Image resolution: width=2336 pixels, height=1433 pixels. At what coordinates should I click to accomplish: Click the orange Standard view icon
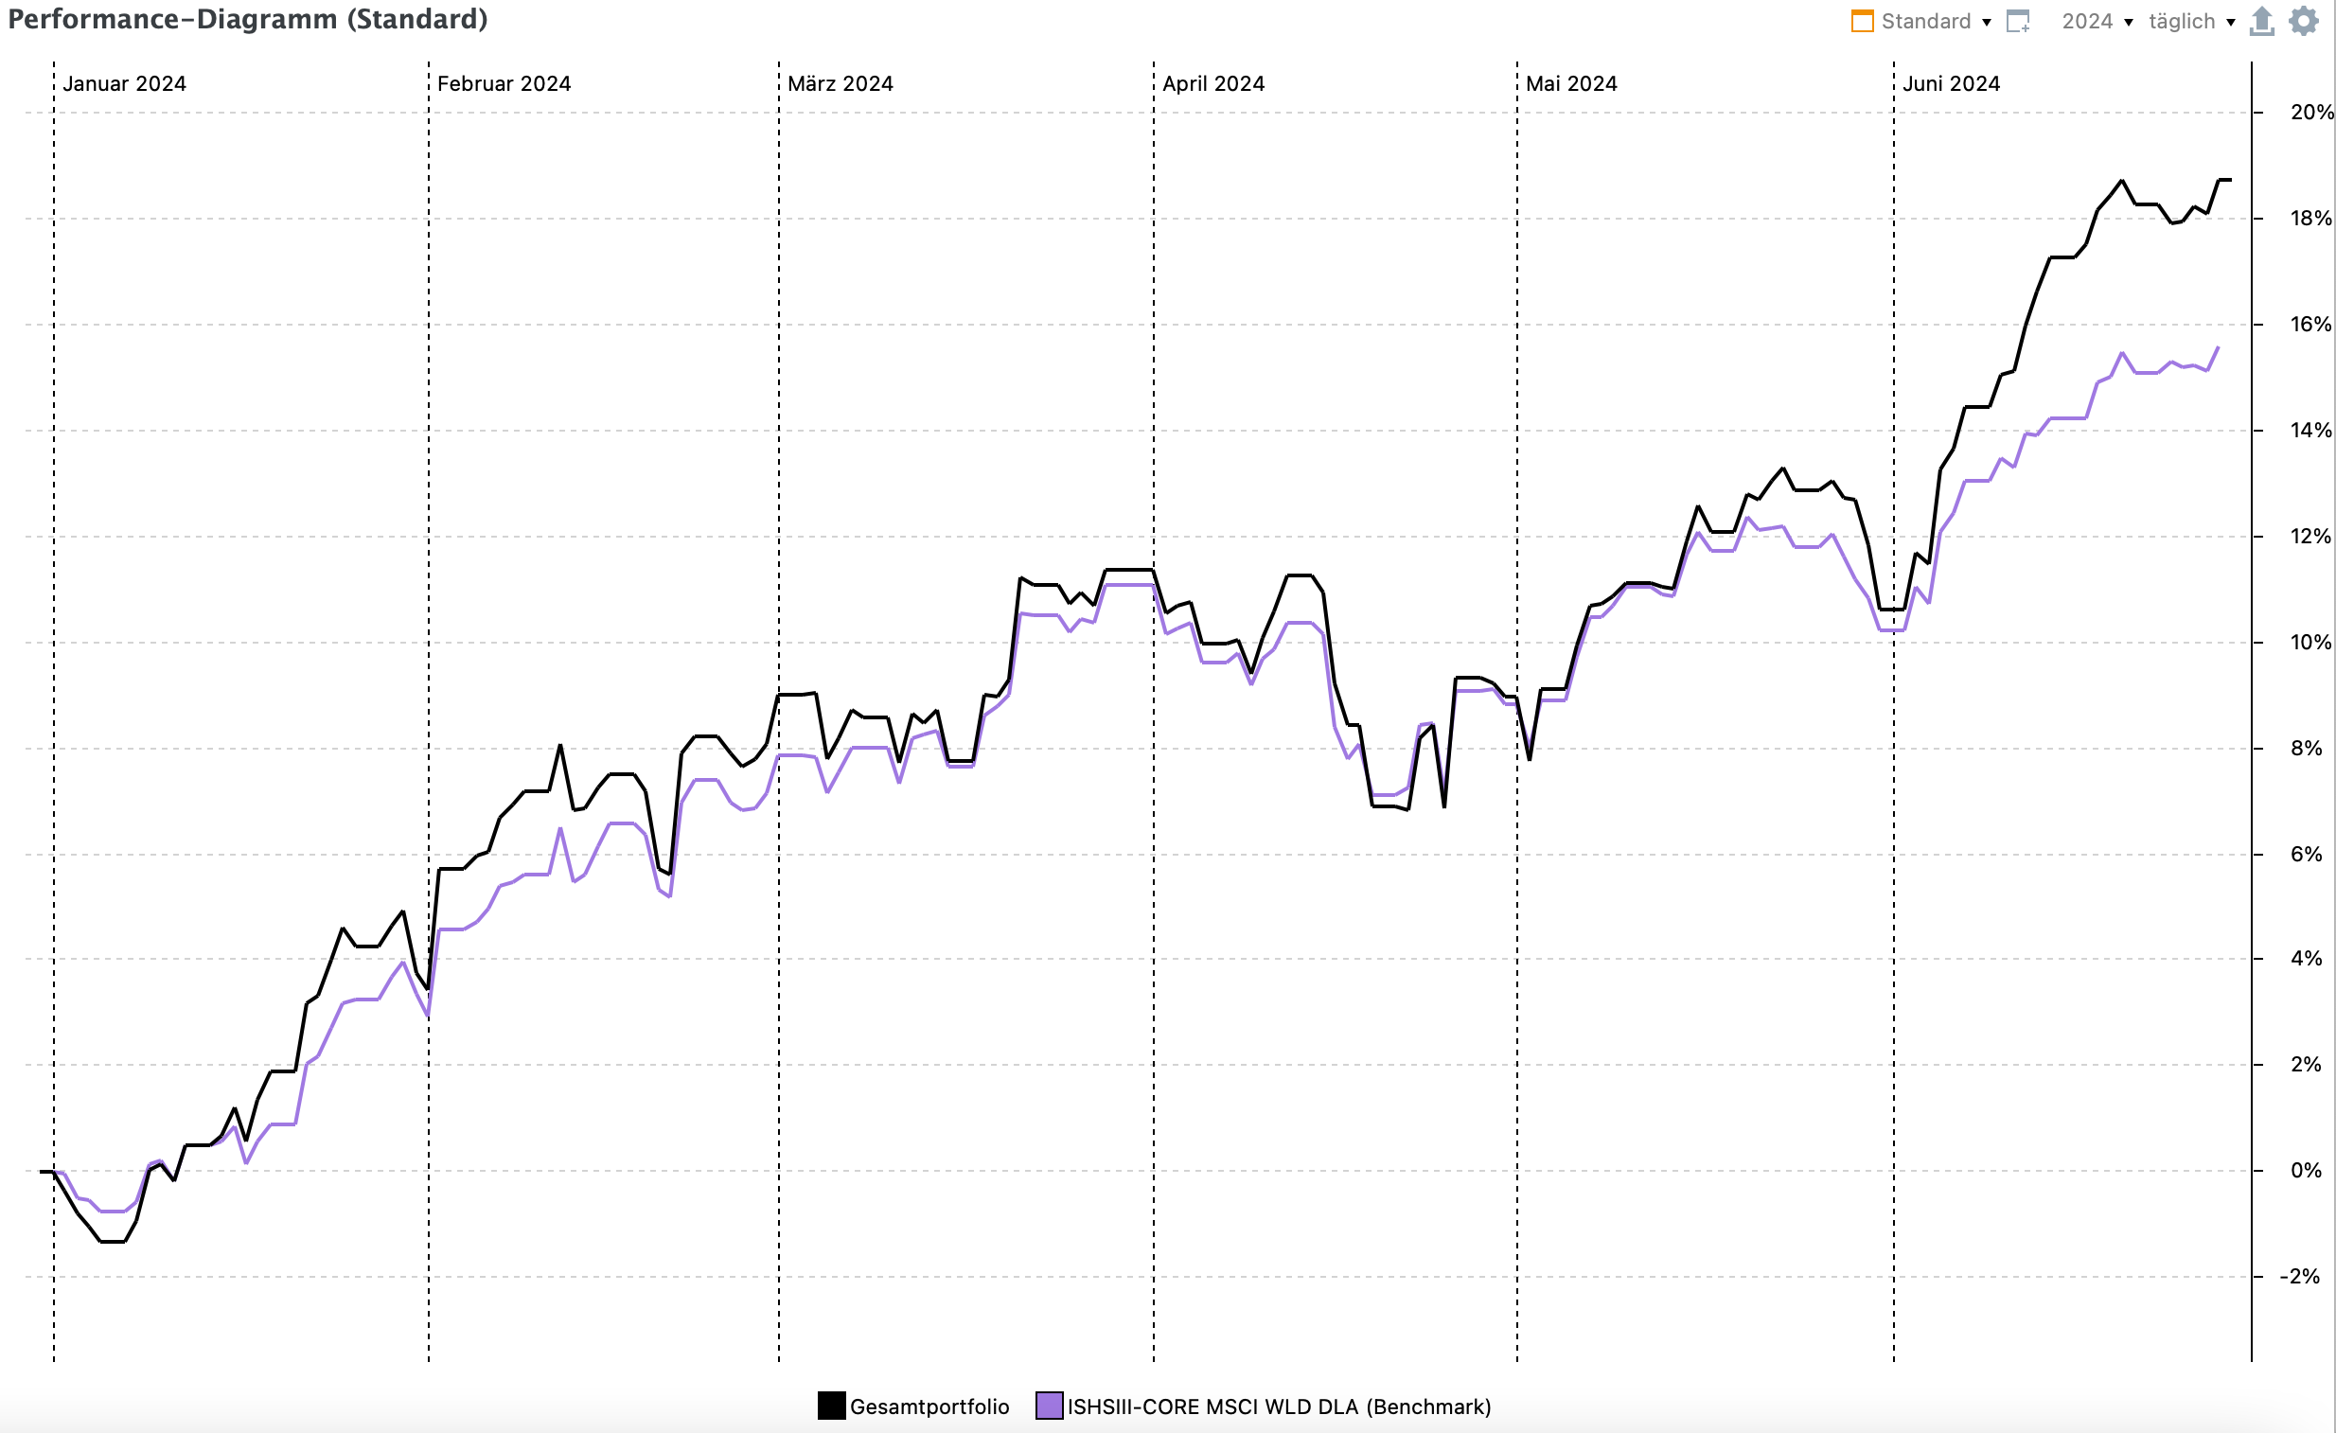click(1862, 21)
